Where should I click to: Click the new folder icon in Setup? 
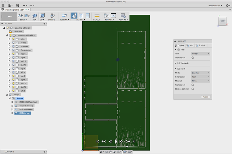point(27,16)
